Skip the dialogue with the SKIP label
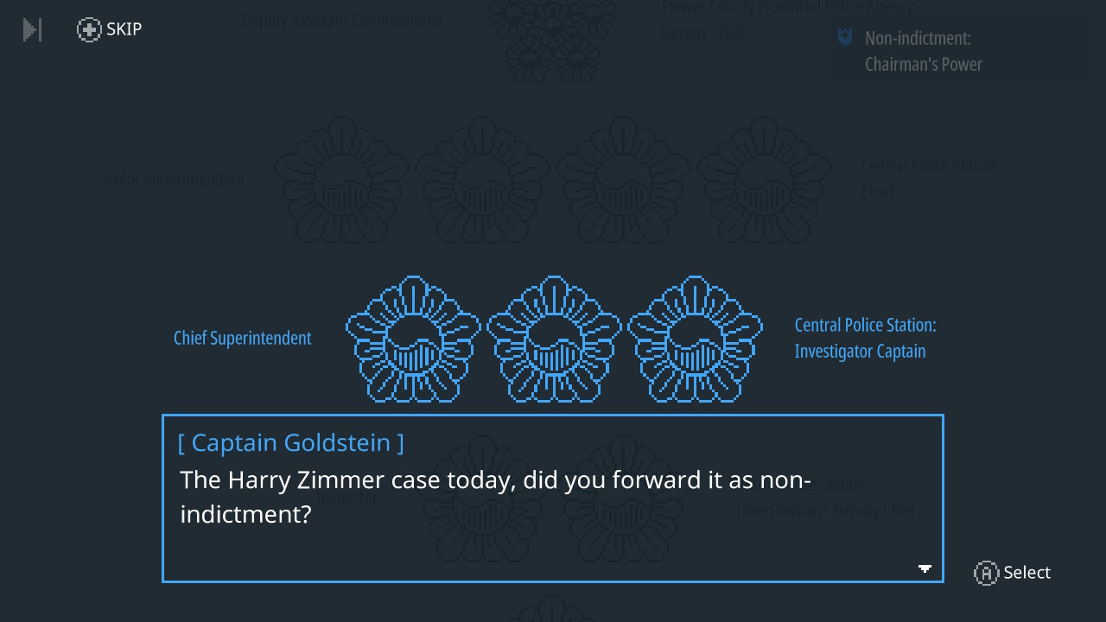 coord(124,29)
